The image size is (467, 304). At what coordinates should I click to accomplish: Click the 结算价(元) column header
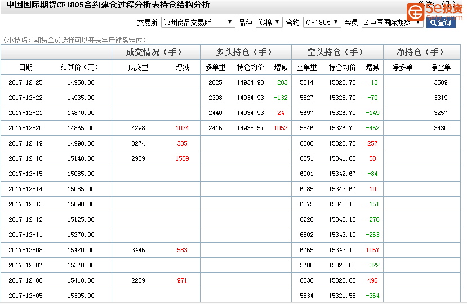(79, 68)
